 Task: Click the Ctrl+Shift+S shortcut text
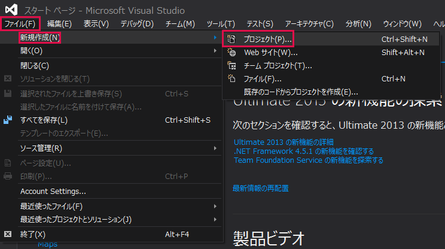point(188,120)
